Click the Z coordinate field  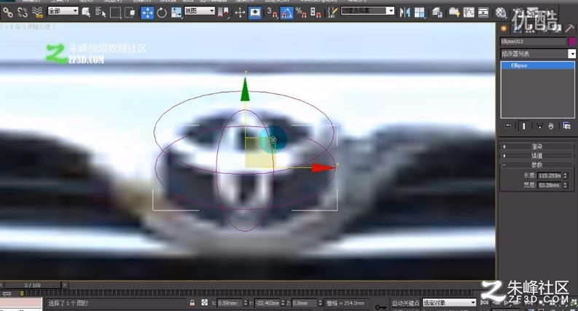tap(304, 303)
